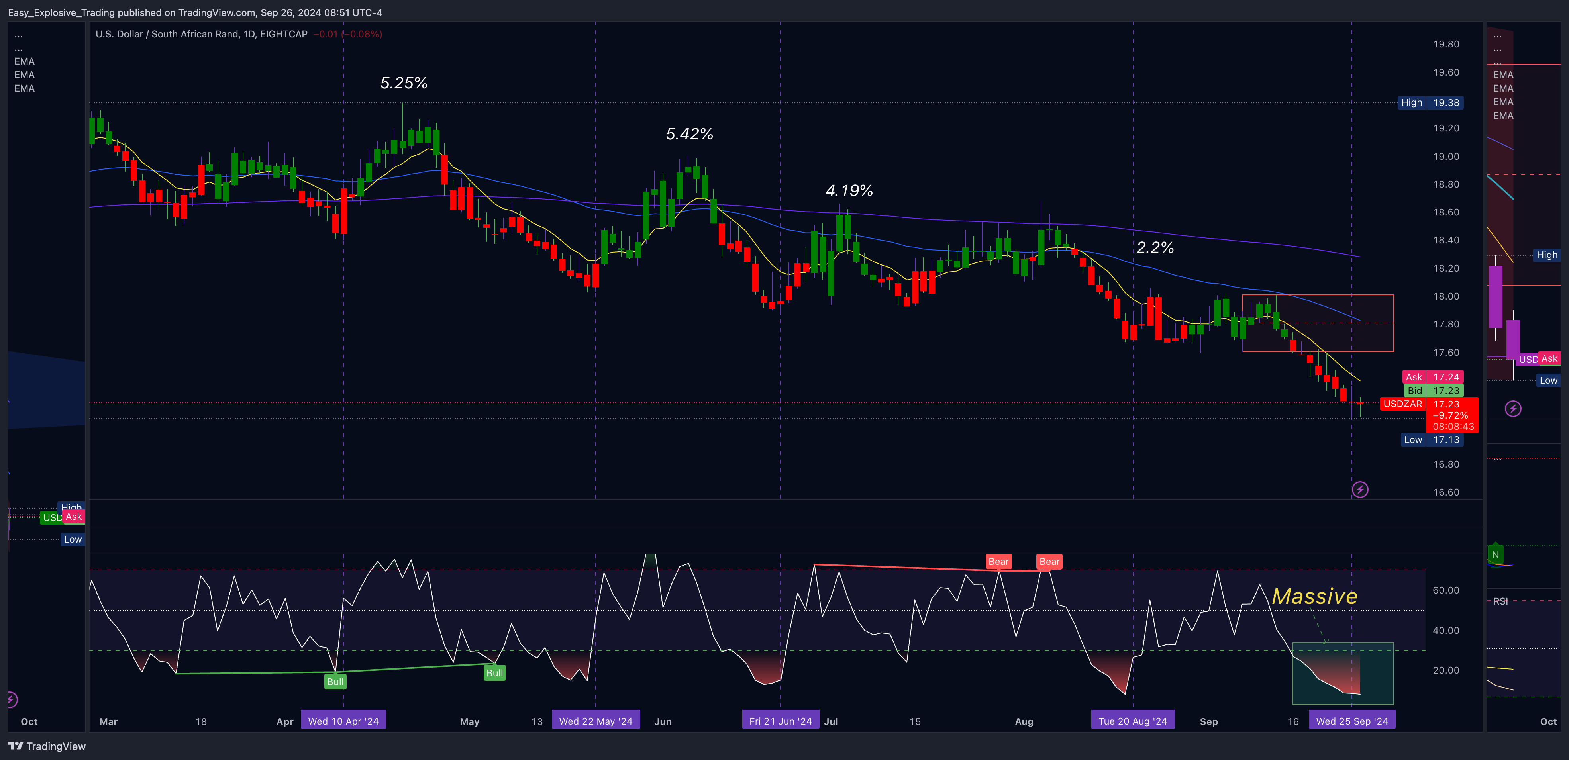Image resolution: width=1569 pixels, height=760 pixels.
Task: Click the third EMA label in left legend
Action: (24, 88)
